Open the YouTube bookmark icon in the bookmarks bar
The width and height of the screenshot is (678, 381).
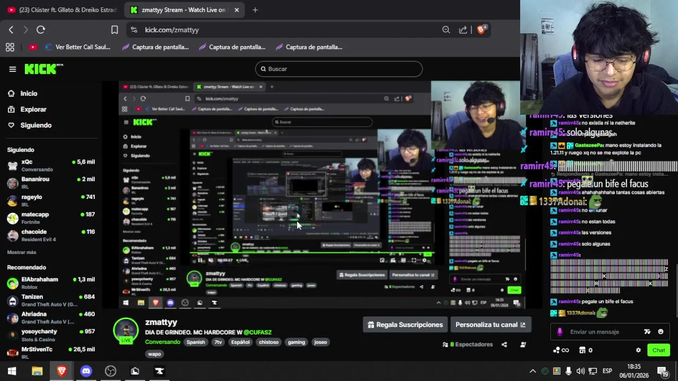tap(33, 47)
